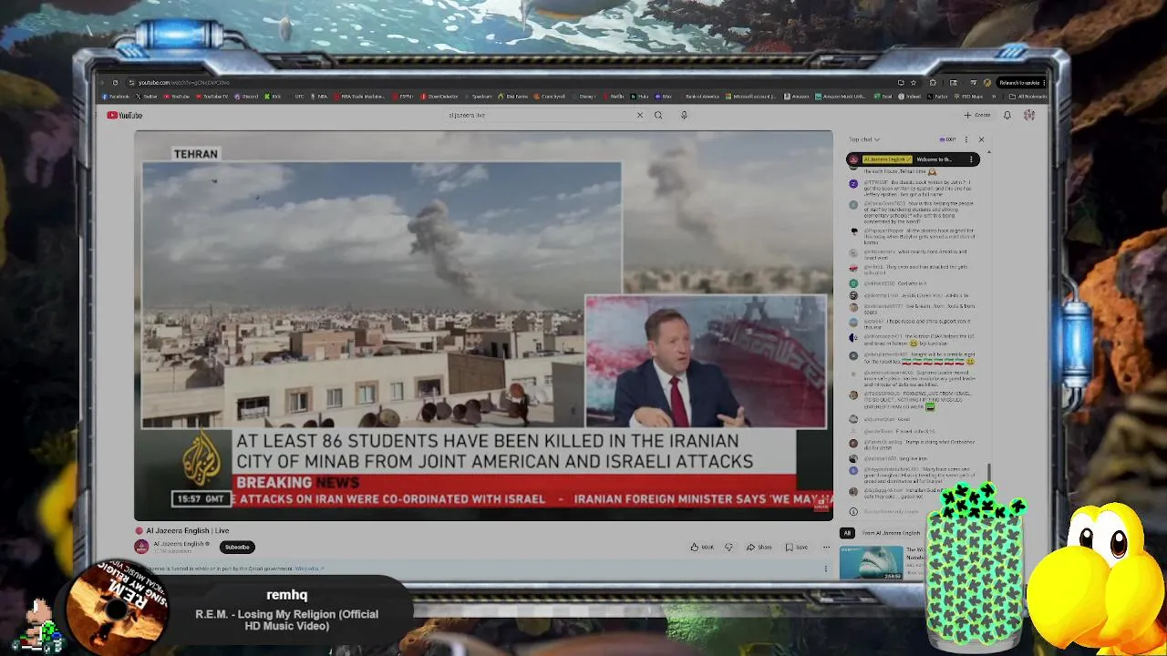Click the Al Jazeera channel avatar
1167x656 pixels.
click(141, 547)
